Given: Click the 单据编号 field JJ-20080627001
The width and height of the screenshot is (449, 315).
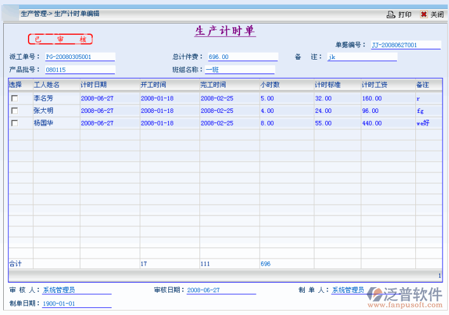Looking at the screenshot, I should coord(405,45).
